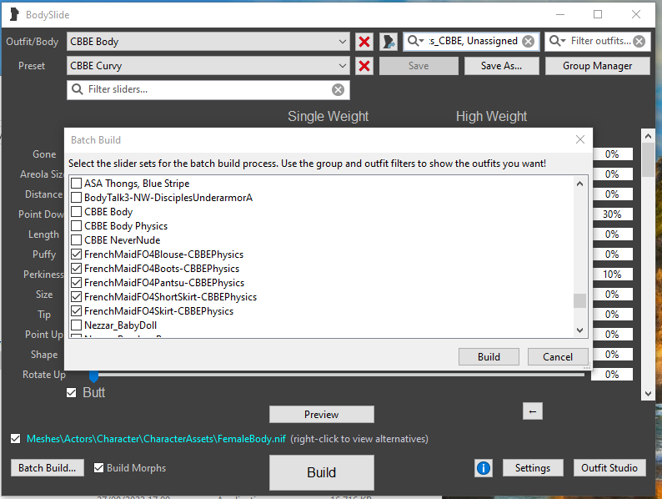Click the Rotate Up slider handle

pos(93,376)
